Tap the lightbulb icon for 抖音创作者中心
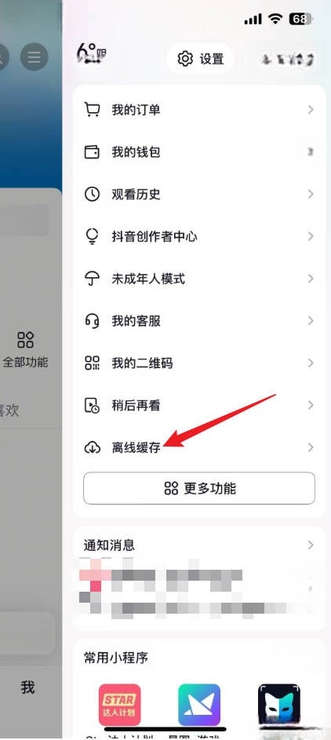Screen dimensions: 331x740 (x=92, y=236)
